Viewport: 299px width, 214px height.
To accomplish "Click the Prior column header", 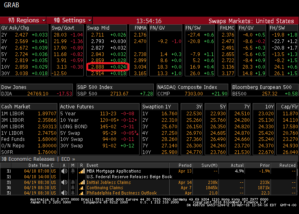I will pyautogui.click(x=265, y=165).
